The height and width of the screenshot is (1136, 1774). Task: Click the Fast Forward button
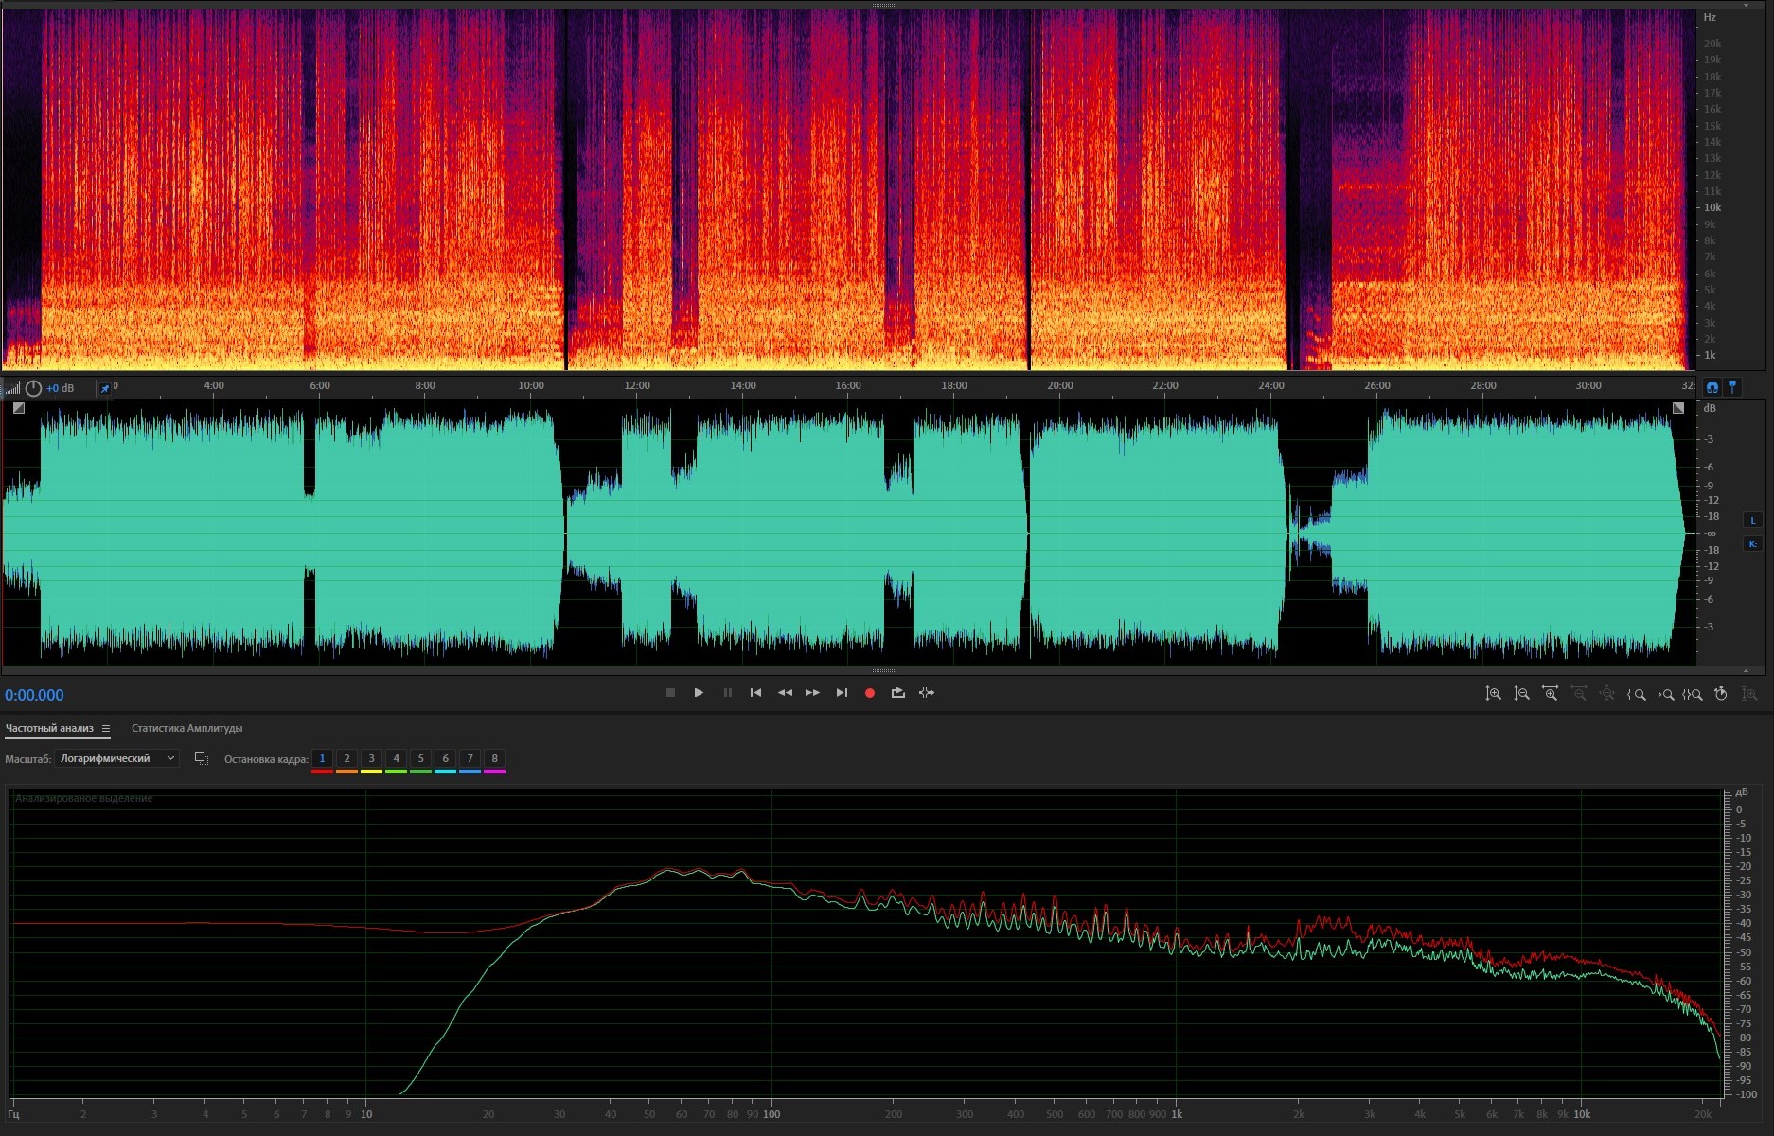812,693
